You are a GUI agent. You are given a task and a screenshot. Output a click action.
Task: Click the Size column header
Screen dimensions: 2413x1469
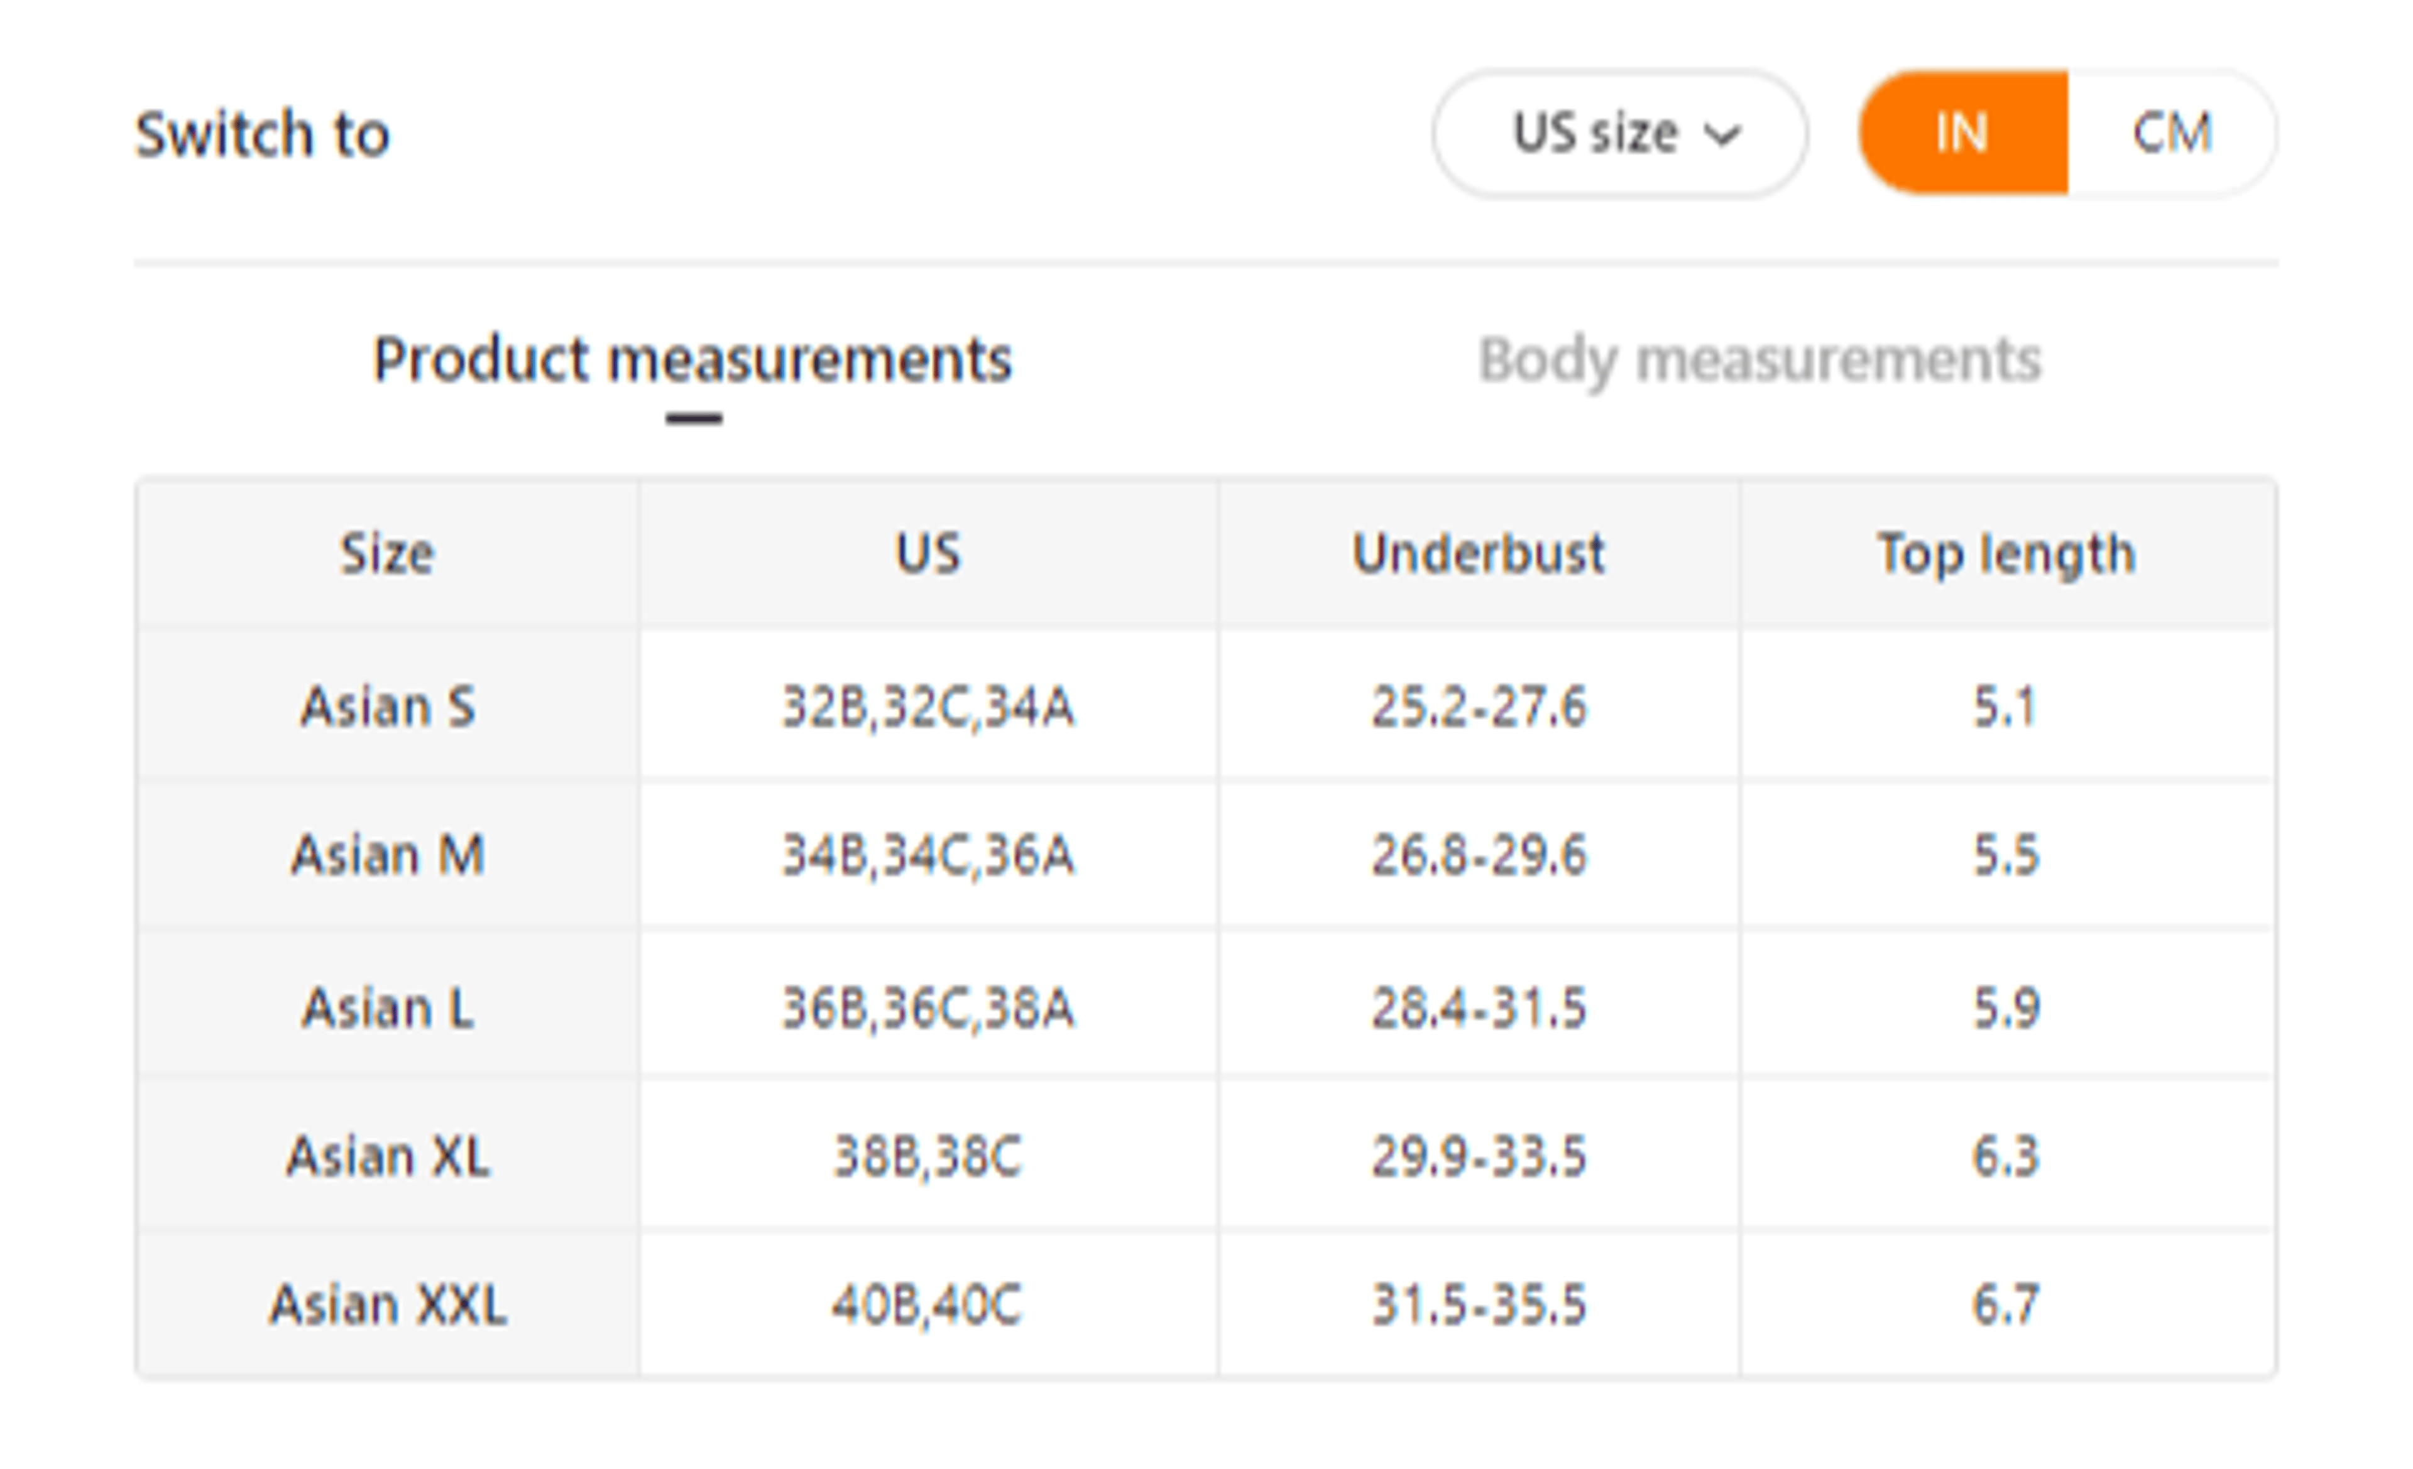(387, 554)
